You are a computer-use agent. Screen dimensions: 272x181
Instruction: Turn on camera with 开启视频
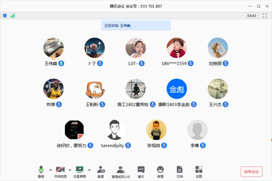tap(60, 171)
